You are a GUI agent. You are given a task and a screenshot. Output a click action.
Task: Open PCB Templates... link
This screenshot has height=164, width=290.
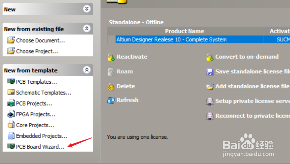[x=37, y=82]
